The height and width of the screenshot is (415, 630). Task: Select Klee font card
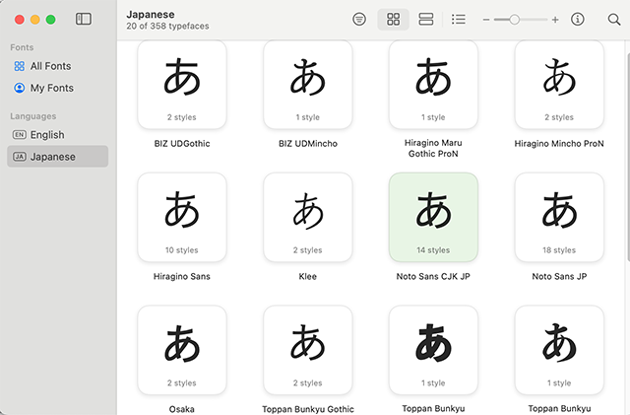308,218
